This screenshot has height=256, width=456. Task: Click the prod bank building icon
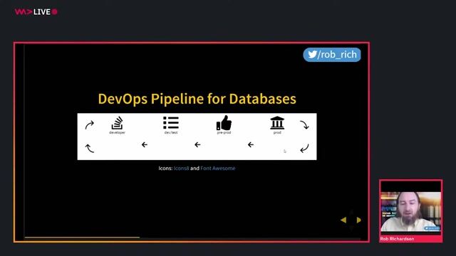click(277, 123)
